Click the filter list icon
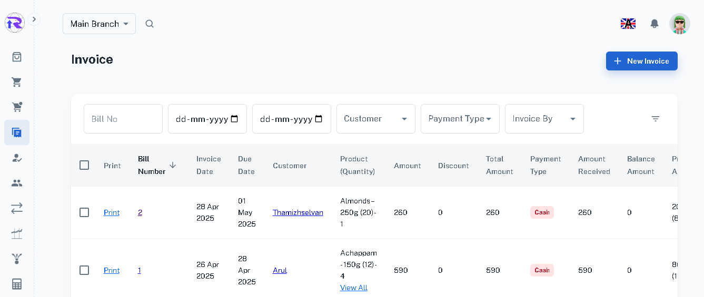704x297 pixels. 656,119
